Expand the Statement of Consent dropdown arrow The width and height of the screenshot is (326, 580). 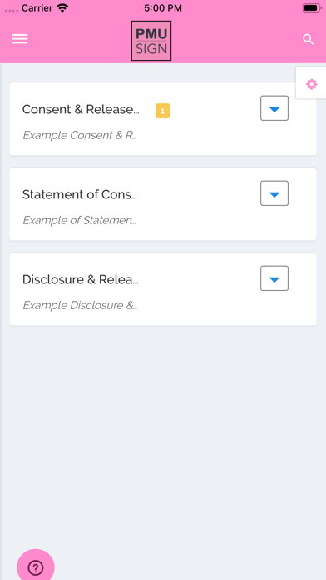click(274, 193)
